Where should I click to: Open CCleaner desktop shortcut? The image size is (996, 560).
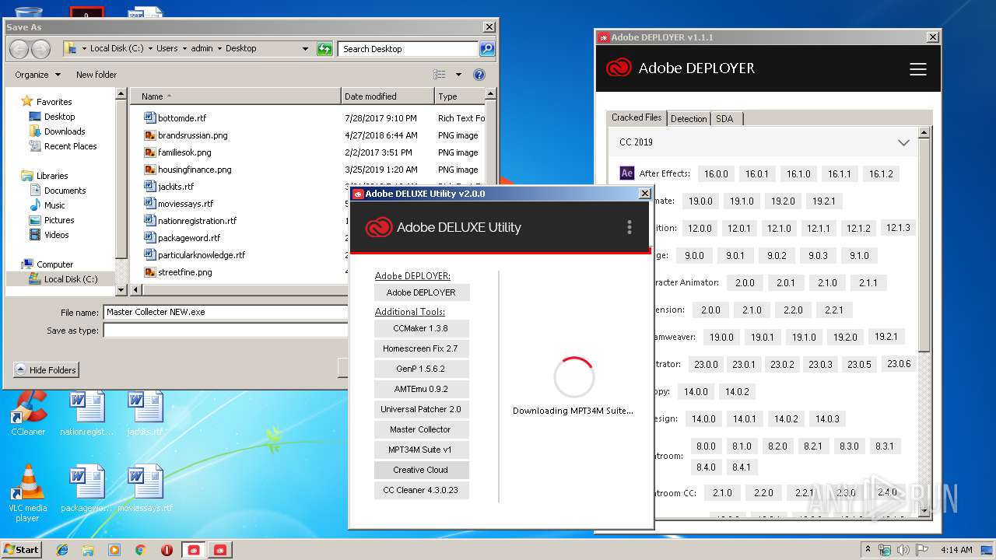tap(28, 412)
